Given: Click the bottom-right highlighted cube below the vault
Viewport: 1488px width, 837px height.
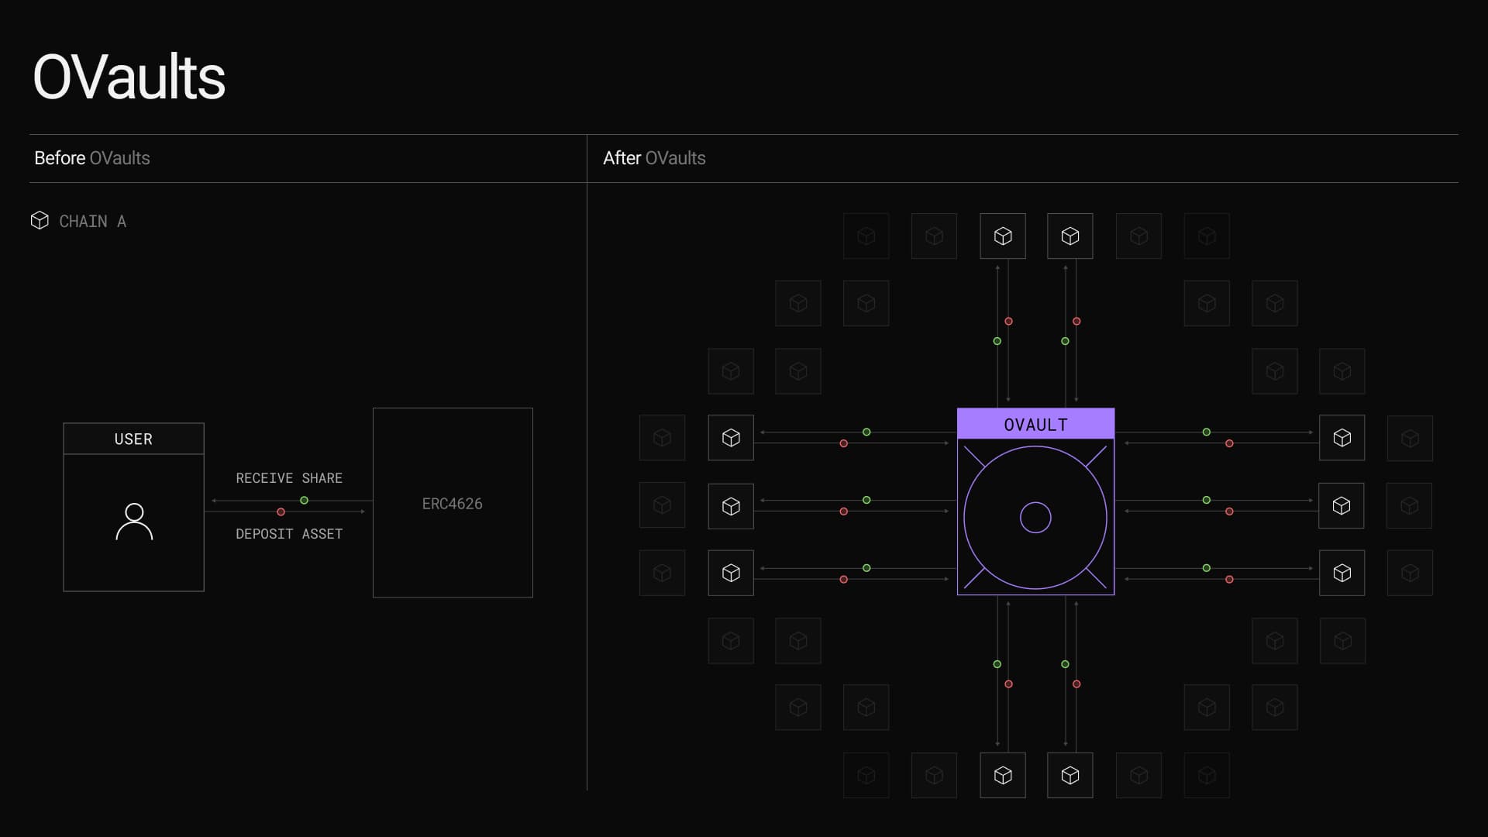Looking at the screenshot, I should 1070,776.
